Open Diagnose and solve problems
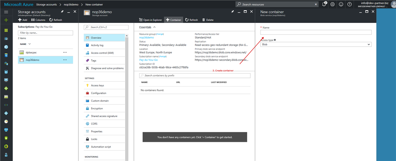Screen dimensions: 396x161 pyautogui.click(x=104, y=68)
